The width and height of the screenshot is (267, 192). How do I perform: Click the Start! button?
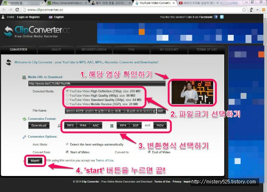point(35,160)
